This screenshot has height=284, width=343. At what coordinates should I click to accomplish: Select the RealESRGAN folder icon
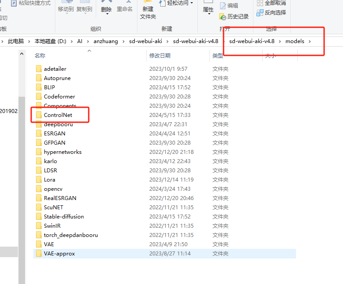39,198
